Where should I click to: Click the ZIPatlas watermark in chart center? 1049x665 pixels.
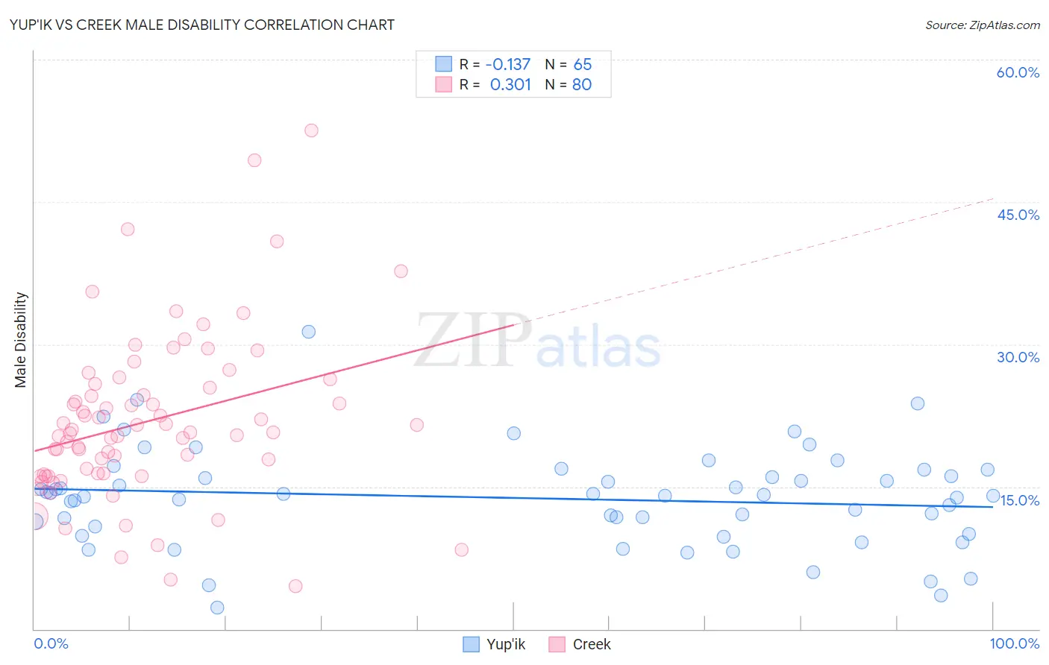[538, 341]
